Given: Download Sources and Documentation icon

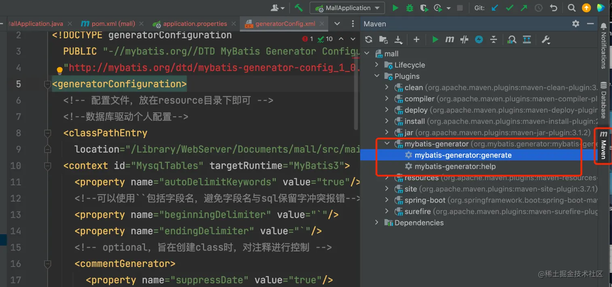Looking at the screenshot, I should tap(398, 39).
